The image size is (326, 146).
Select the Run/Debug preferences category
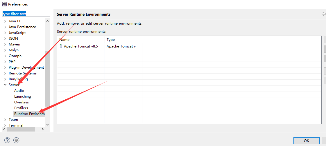pos(18,79)
